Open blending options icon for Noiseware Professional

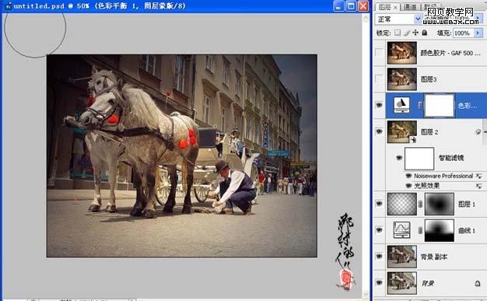479,176
